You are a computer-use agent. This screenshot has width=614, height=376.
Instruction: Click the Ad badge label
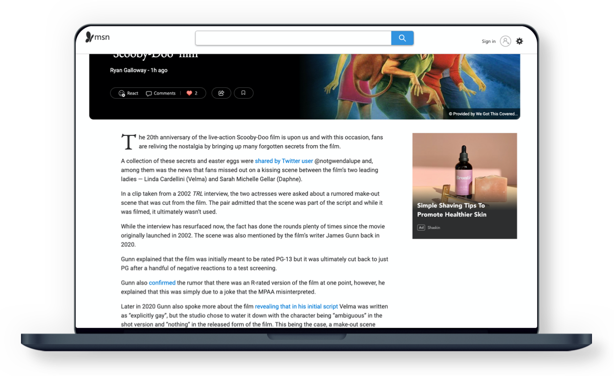pos(421,228)
